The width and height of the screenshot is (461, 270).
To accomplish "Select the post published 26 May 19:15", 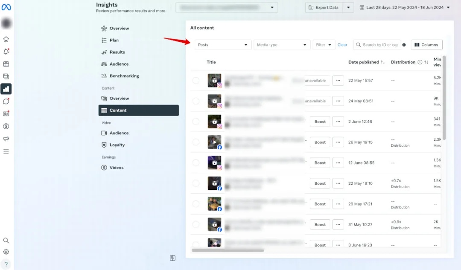I will [196, 142].
